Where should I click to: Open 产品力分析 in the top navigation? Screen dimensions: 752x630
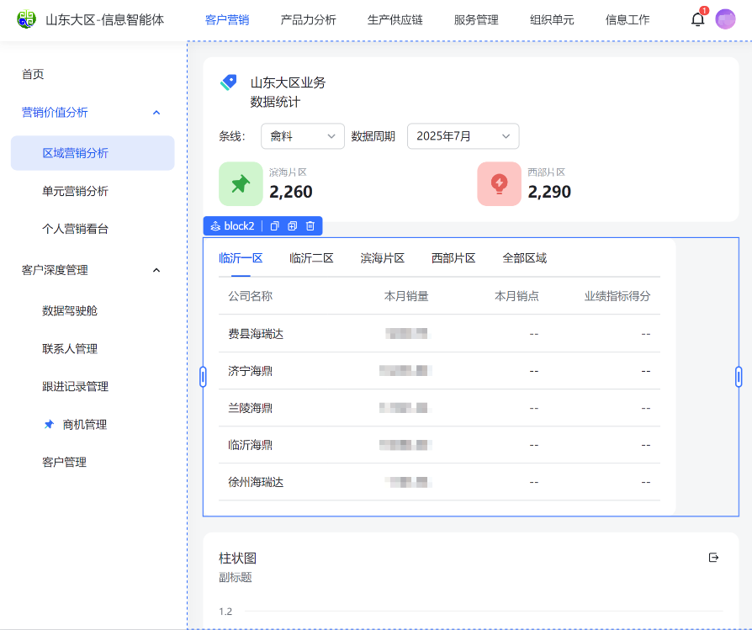click(x=308, y=19)
